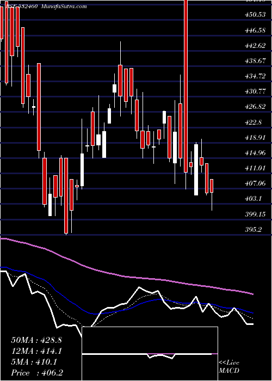Click the 430.77 price axis label
Image resolution: width=272 pixels, height=381 pixels.
[255, 92]
